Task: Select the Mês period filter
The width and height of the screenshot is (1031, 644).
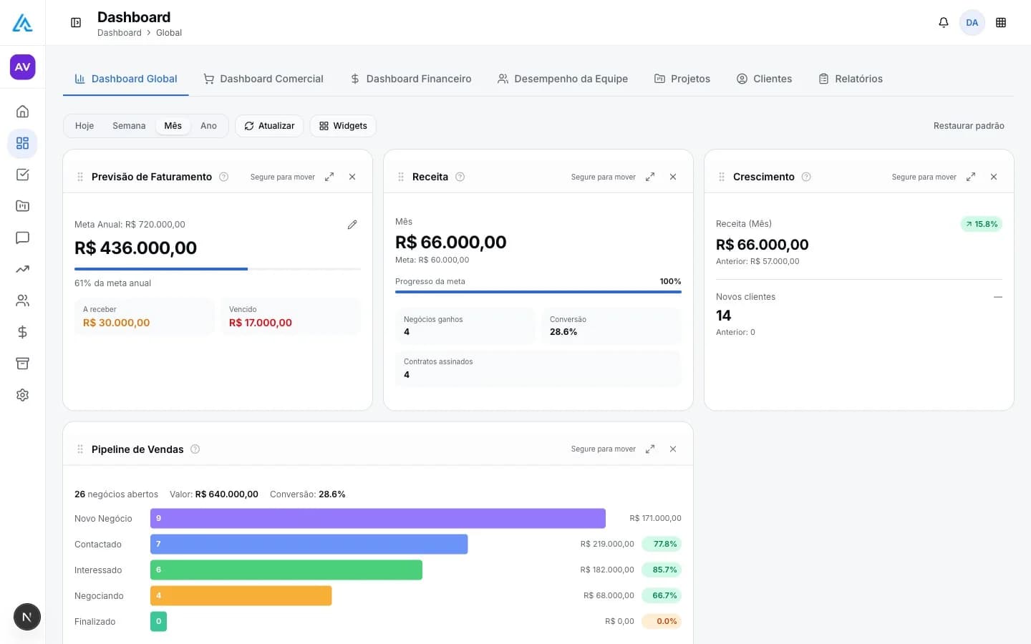Action: click(173, 126)
